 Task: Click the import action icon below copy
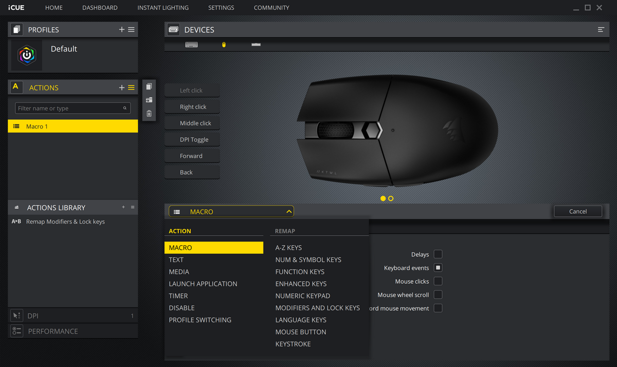pos(149,100)
